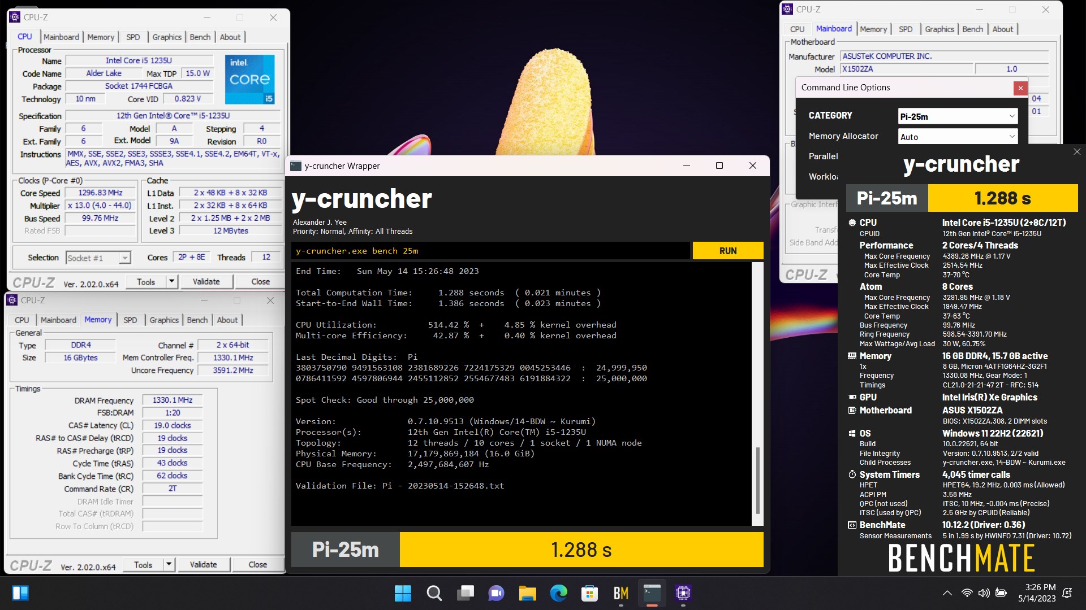Open Memory tab in Mainboard window
Viewport: 1086px width, 610px height.
tap(873, 29)
